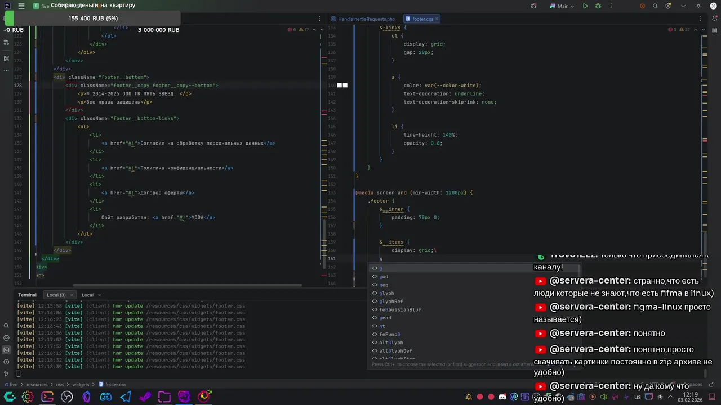
Task: Click 'five' project root in breadcrumb
Action: click(x=11, y=385)
